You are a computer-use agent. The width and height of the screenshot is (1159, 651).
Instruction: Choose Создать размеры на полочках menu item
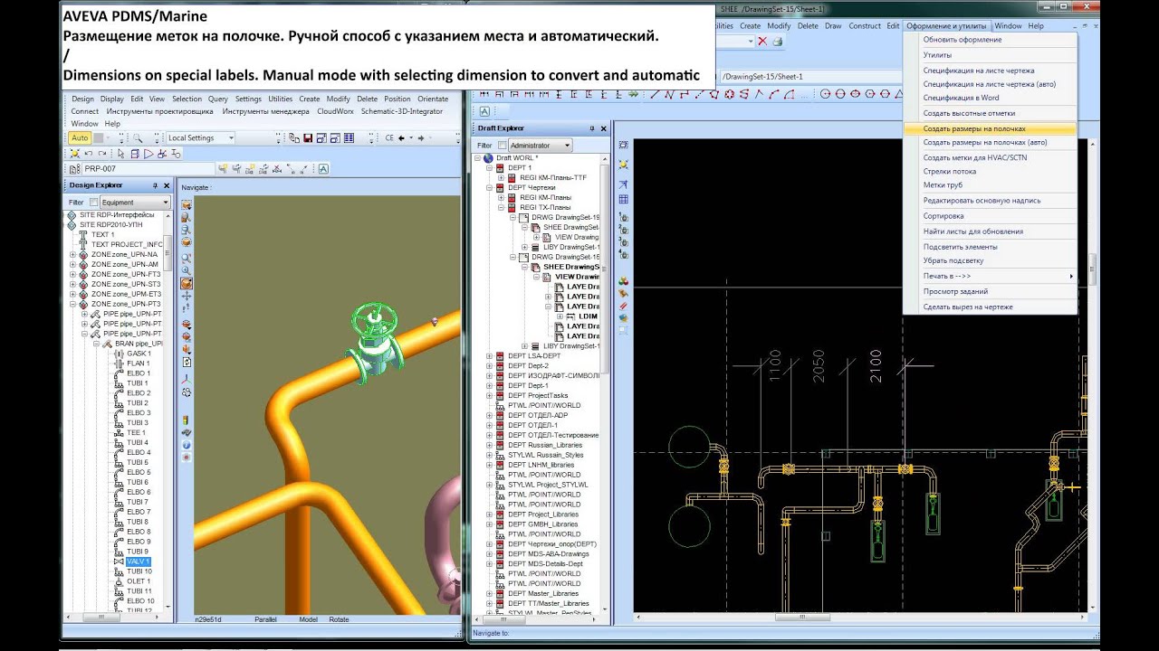click(x=990, y=128)
